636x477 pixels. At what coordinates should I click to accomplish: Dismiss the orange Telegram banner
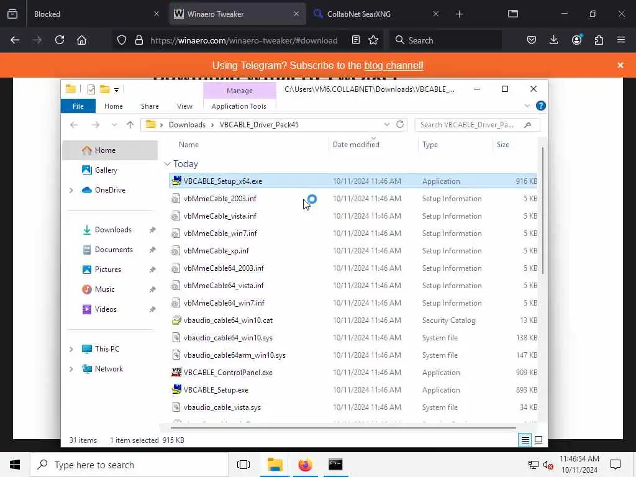pyautogui.click(x=620, y=65)
